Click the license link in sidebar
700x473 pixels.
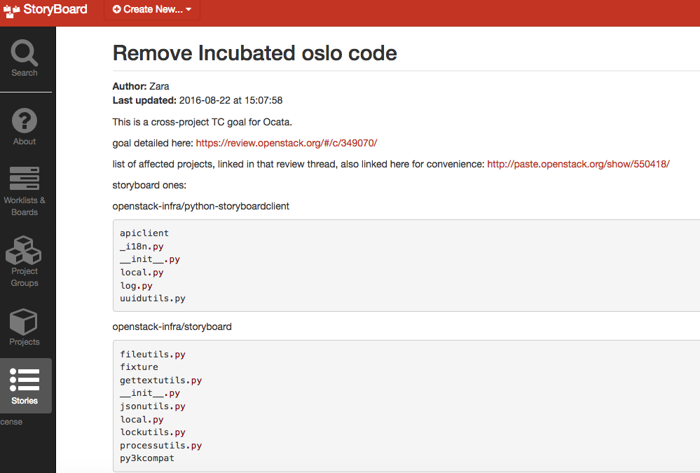point(11,422)
